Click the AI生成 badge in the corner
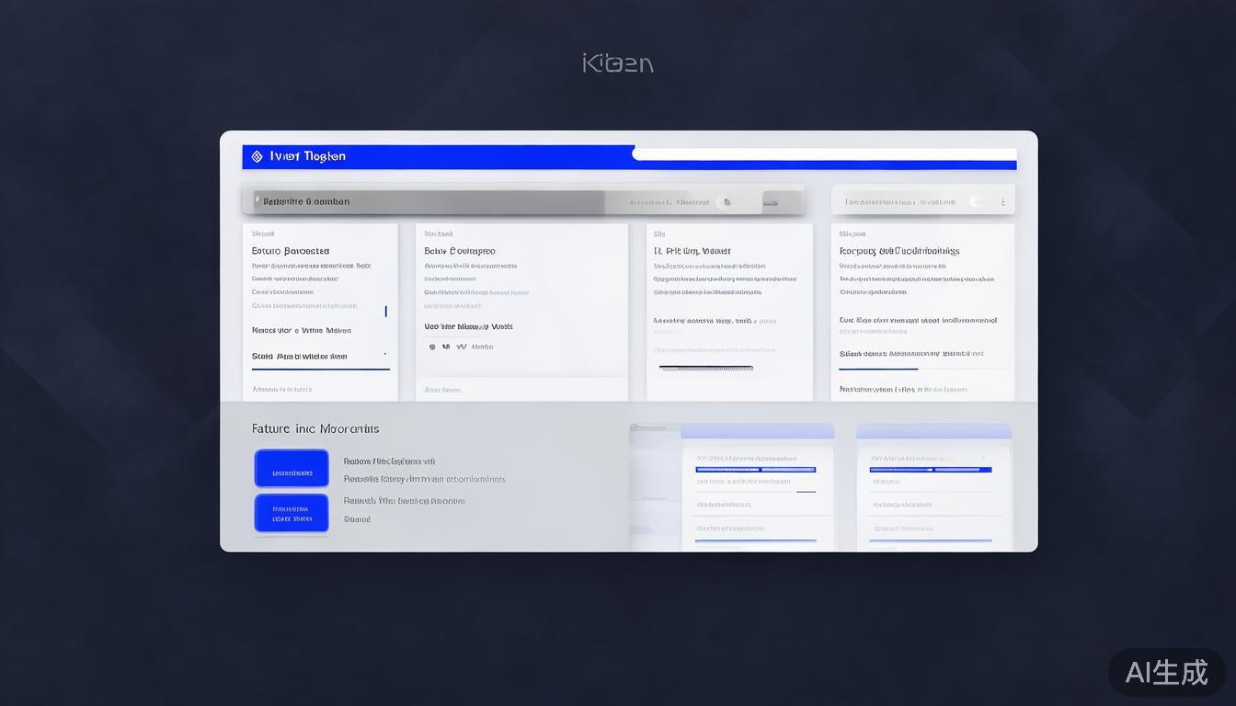Viewport: 1236px width, 706px height. coord(1166,672)
